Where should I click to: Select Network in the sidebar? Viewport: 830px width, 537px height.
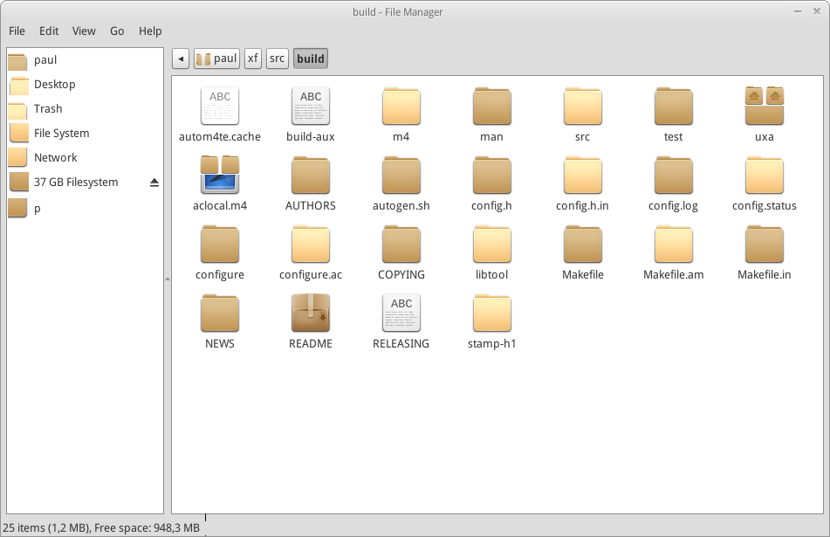pos(55,158)
